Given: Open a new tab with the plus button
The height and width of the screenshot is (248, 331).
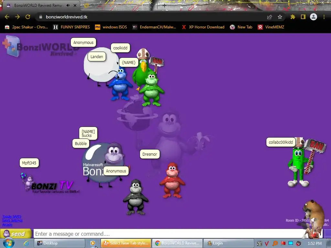Looking at the screenshot, I should pos(165,6).
